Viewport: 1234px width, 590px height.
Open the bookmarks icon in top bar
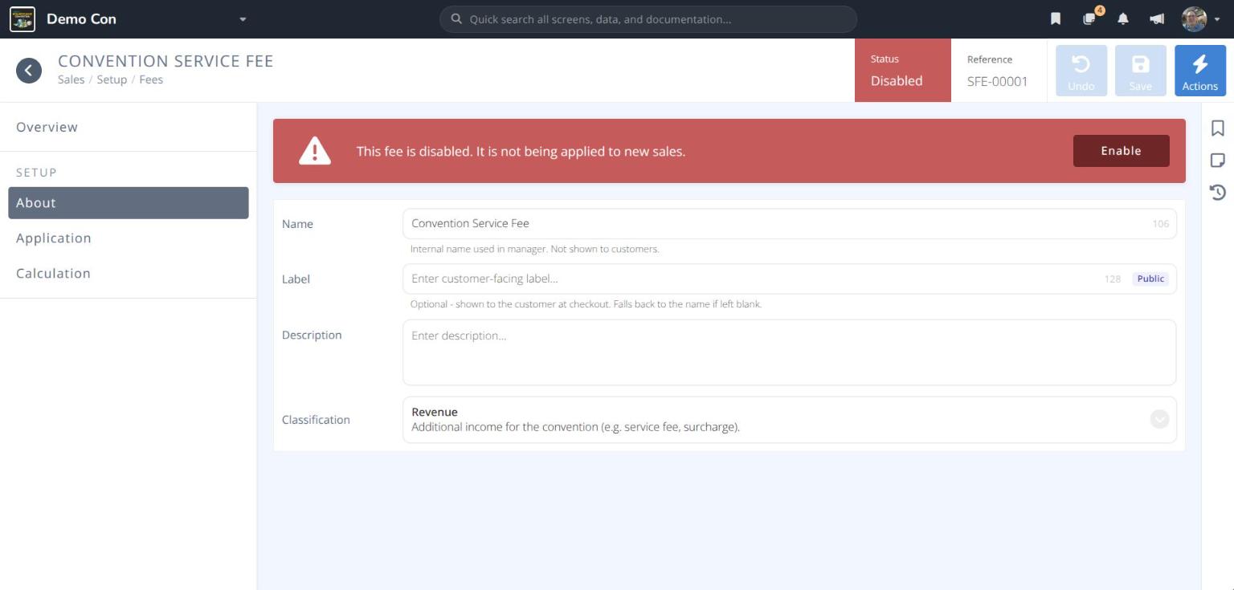coord(1056,19)
